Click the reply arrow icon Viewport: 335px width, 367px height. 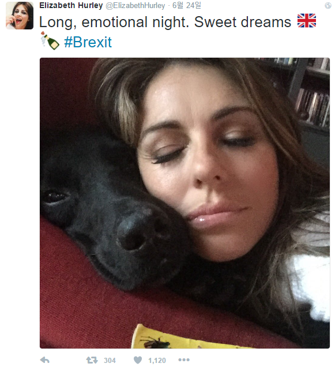coord(44,359)
